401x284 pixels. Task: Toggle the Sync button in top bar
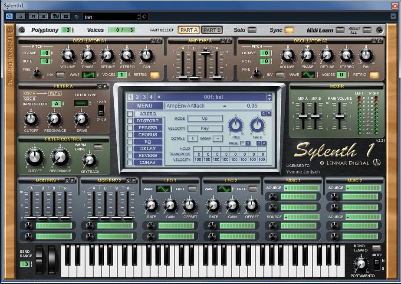[x=289, y=30]
